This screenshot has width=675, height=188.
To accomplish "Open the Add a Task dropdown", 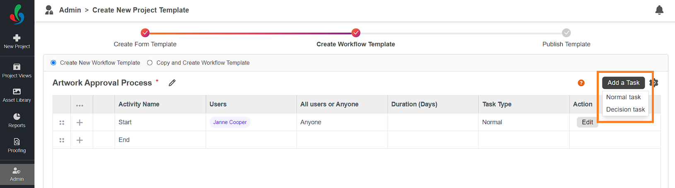I will click(x=623, y=83).
